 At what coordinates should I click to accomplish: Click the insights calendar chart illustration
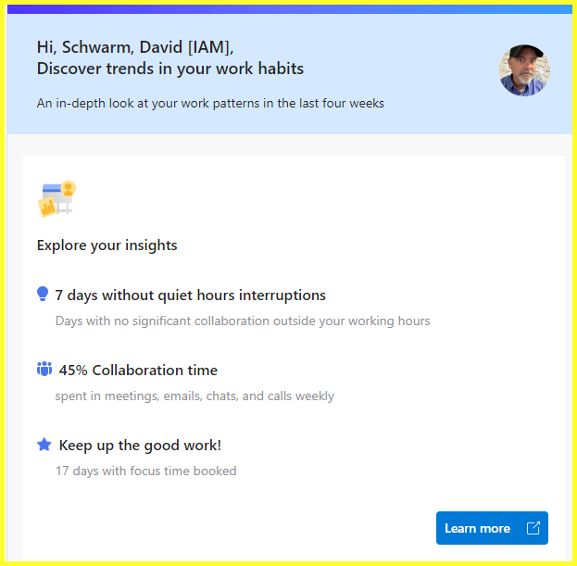click(x=56, y=199)
